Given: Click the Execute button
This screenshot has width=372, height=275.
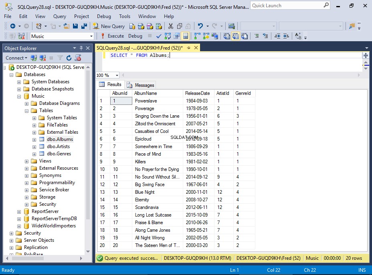Looking at the screenshot, I should [113, 36].
